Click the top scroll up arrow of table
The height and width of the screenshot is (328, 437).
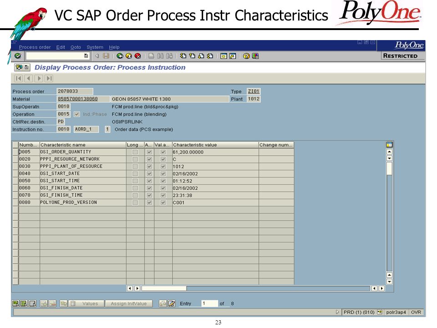[389, 152]
